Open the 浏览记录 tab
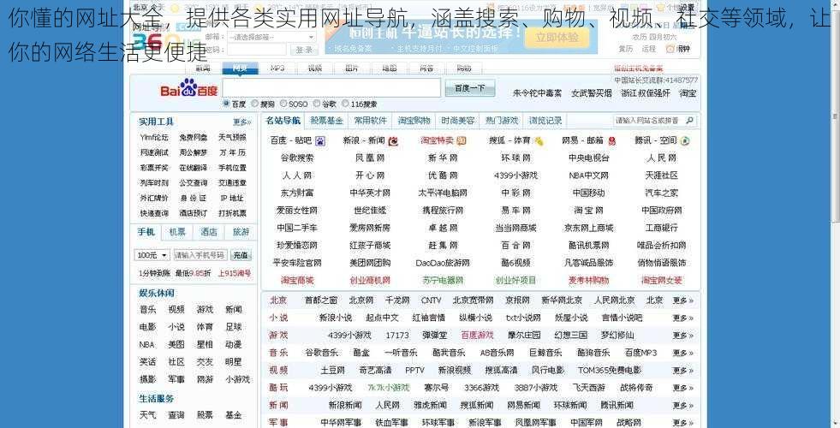Screen dimensions: 840x428 [545, 121]
